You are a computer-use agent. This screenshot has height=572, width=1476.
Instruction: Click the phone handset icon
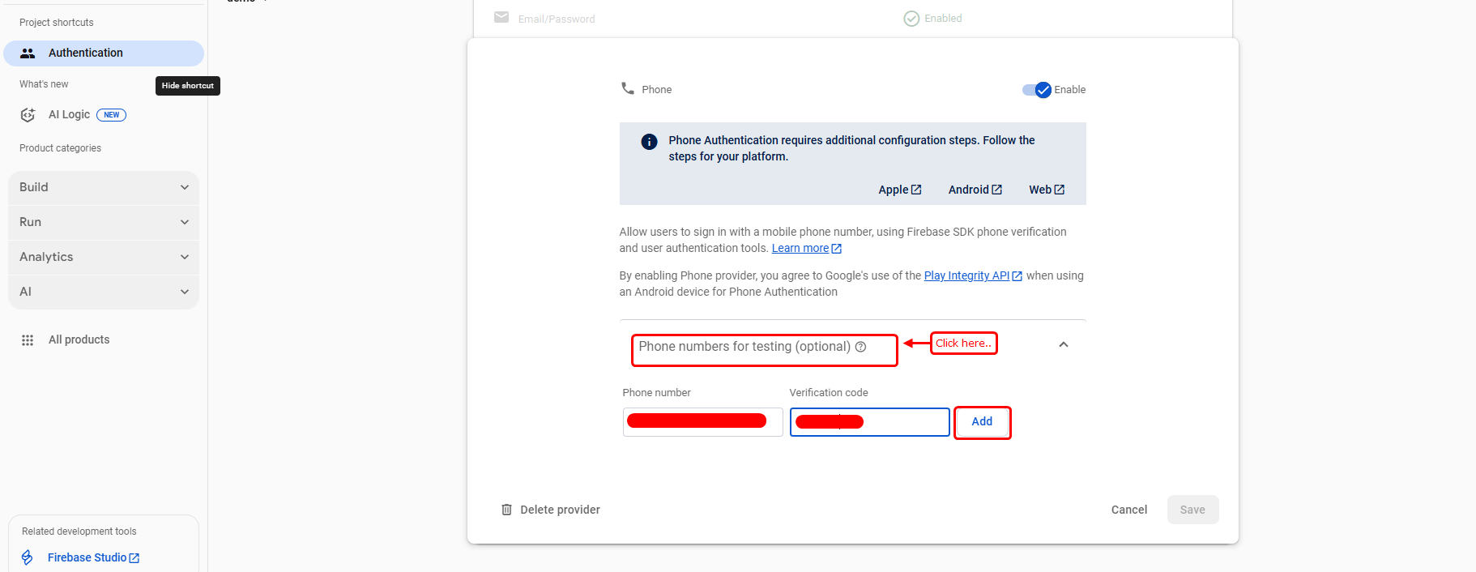pyautogui.click(x=628, y=88)
